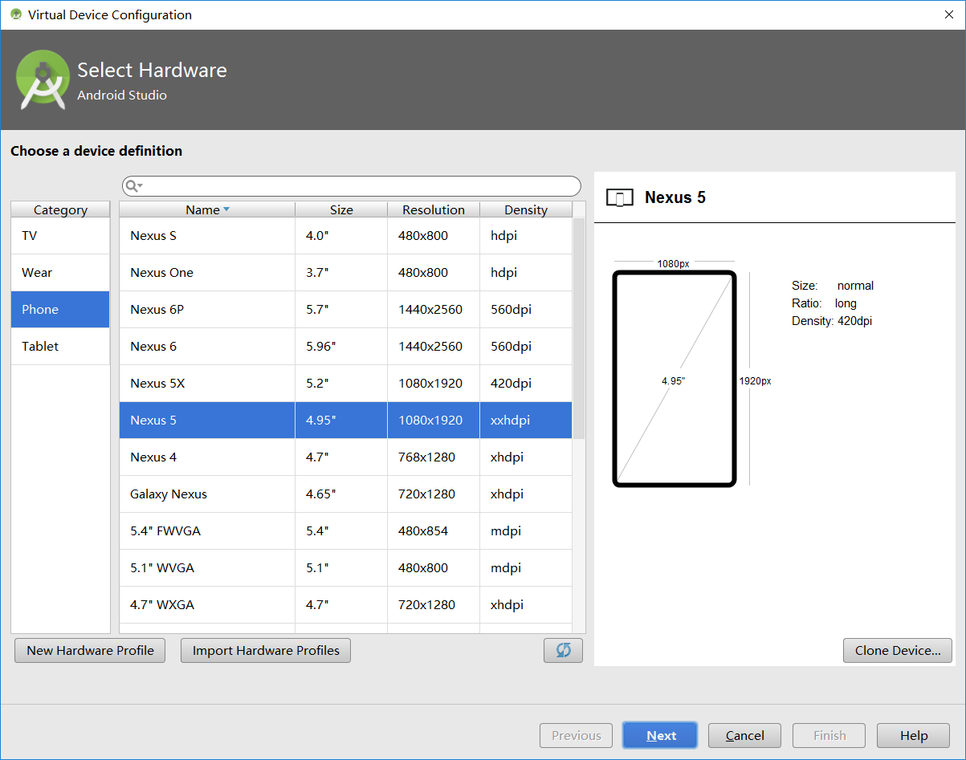Image resolution: width=966 pixels, height=760 pixels.
Task: Select the Nexus S device row
Action: [x=346, y=236]
